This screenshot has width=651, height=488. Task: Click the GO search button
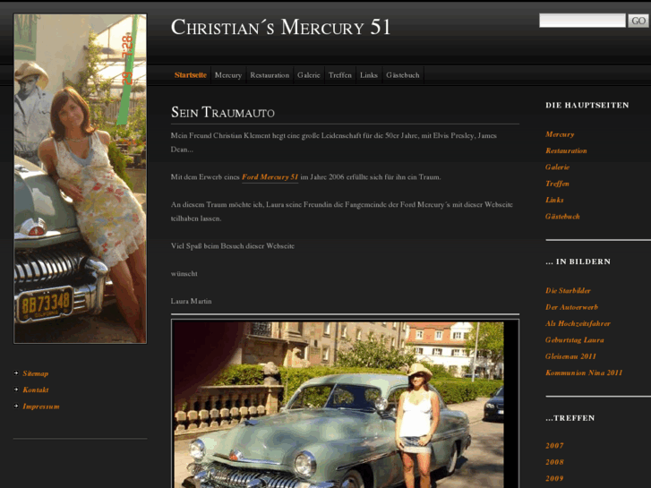pos(638,21)
